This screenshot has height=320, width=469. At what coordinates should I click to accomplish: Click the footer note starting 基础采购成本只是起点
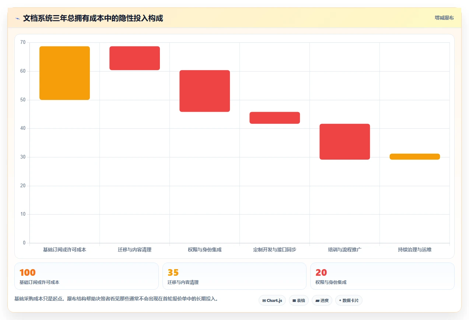click(x=116, y=299)
